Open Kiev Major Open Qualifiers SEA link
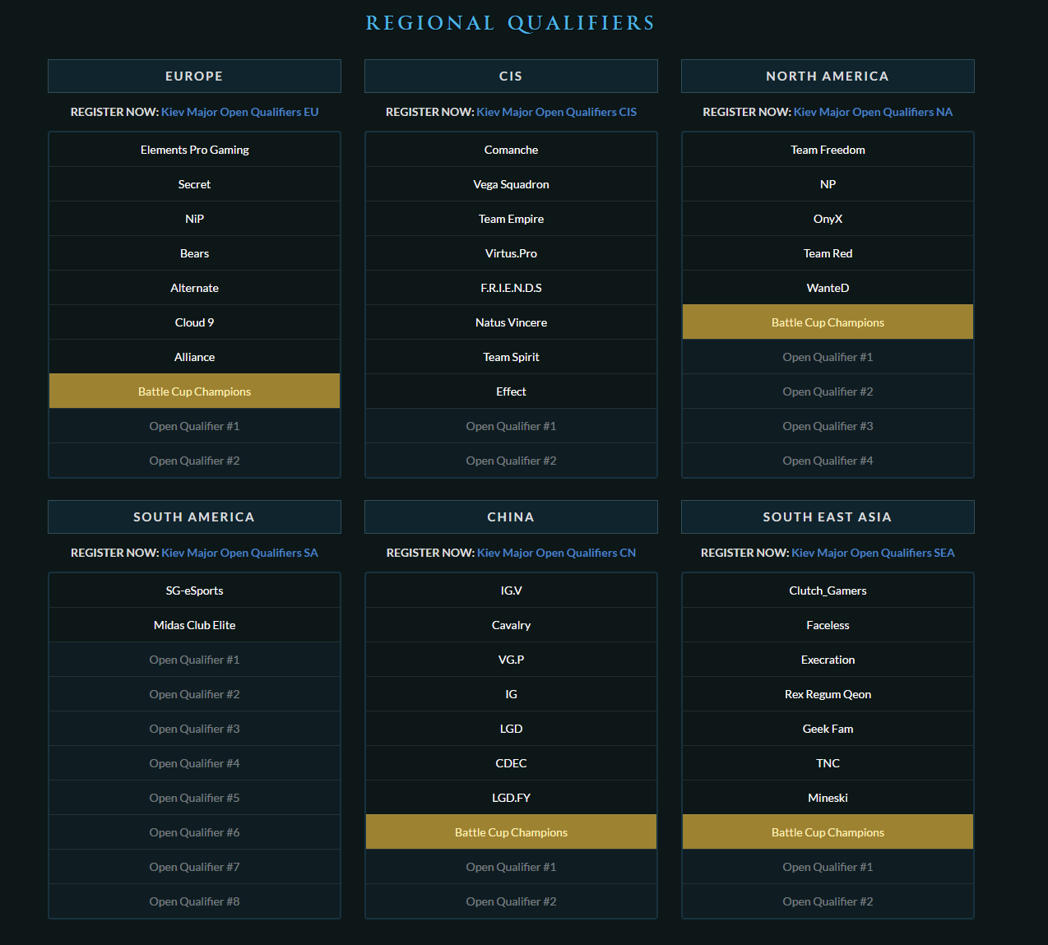Viewport: 1048px width, 945px height. point(873,553)
